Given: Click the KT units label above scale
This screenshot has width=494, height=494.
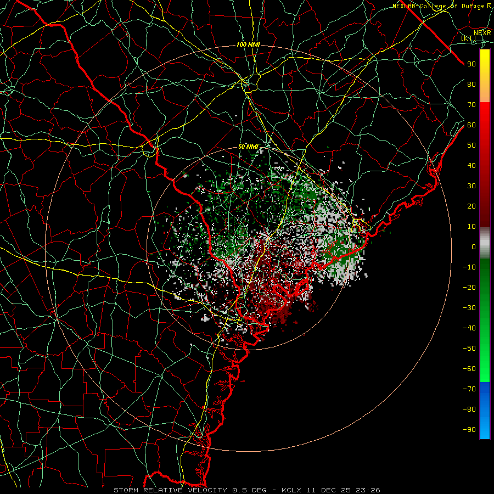Looking at the screenshot, I should tap(469, 38).
